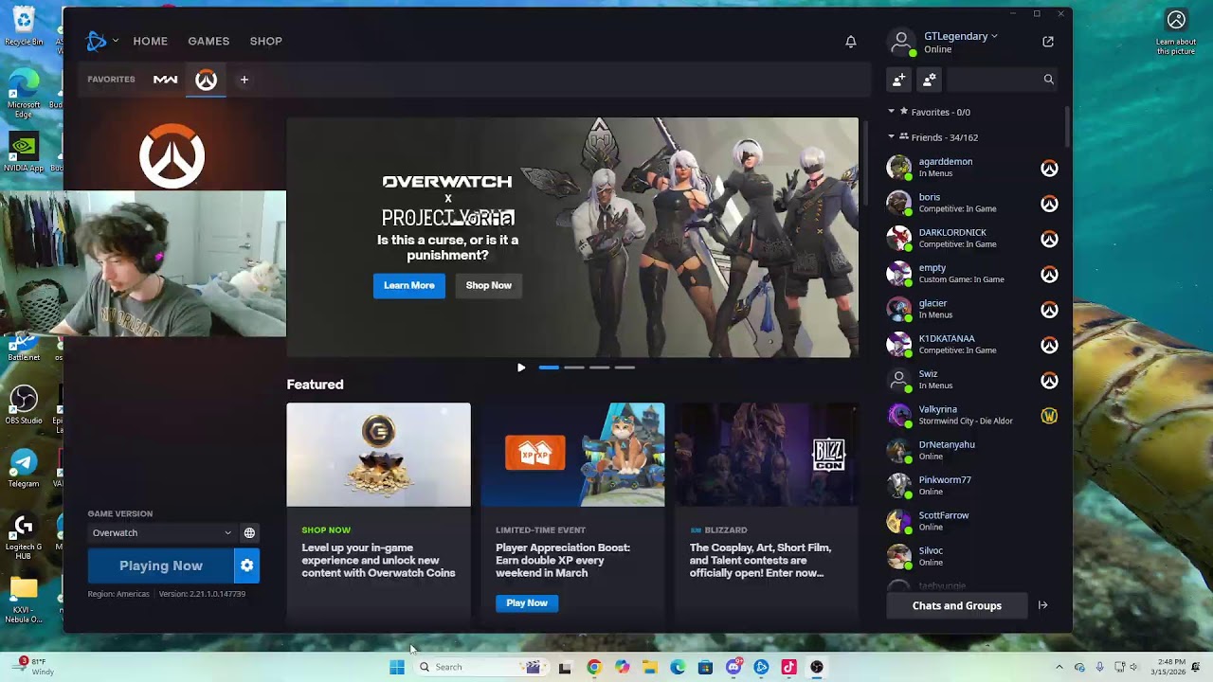
Task: Open Overwatch Coins featured thumbnail
Action: [379, 455]
